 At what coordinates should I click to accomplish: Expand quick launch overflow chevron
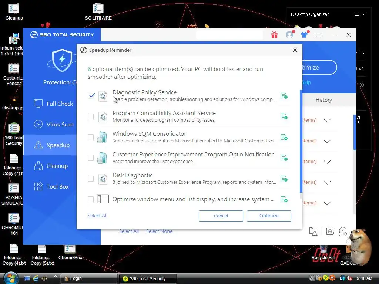pos(55,277)
